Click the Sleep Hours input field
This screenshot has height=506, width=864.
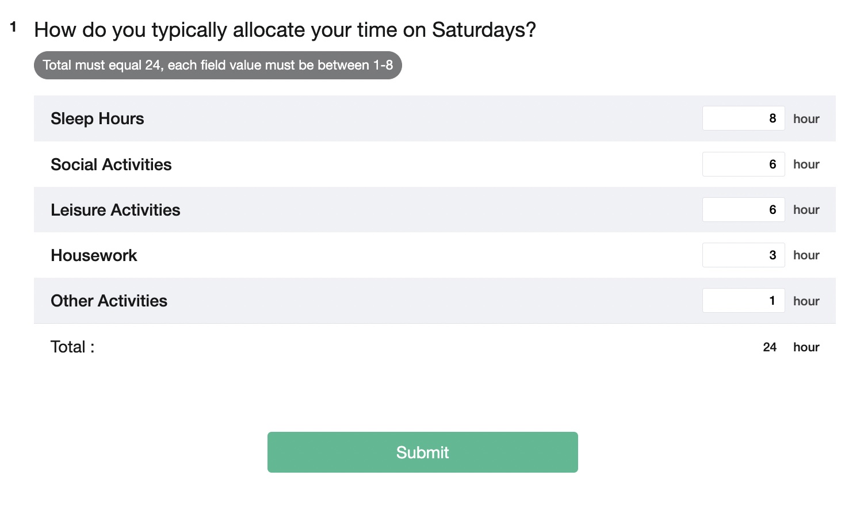coord(743,118)
